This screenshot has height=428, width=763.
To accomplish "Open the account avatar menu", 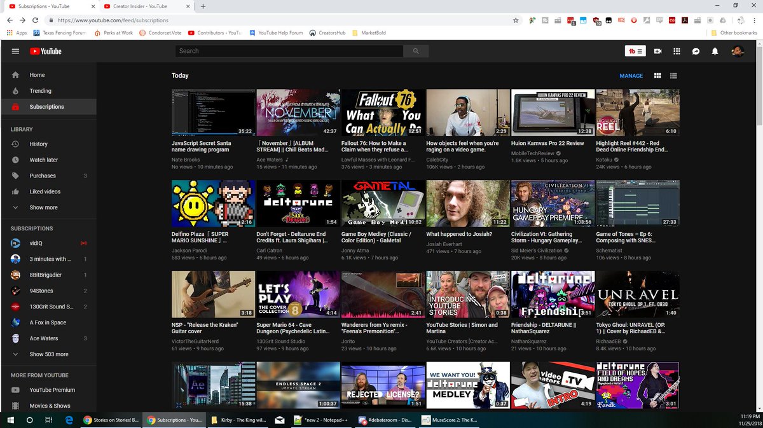I will (737, 51).
